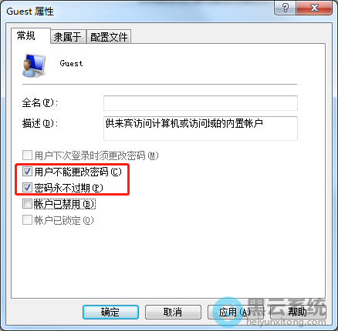Select the 常规 tab
The height and width of the screenshot is (331, 338).
26,35
